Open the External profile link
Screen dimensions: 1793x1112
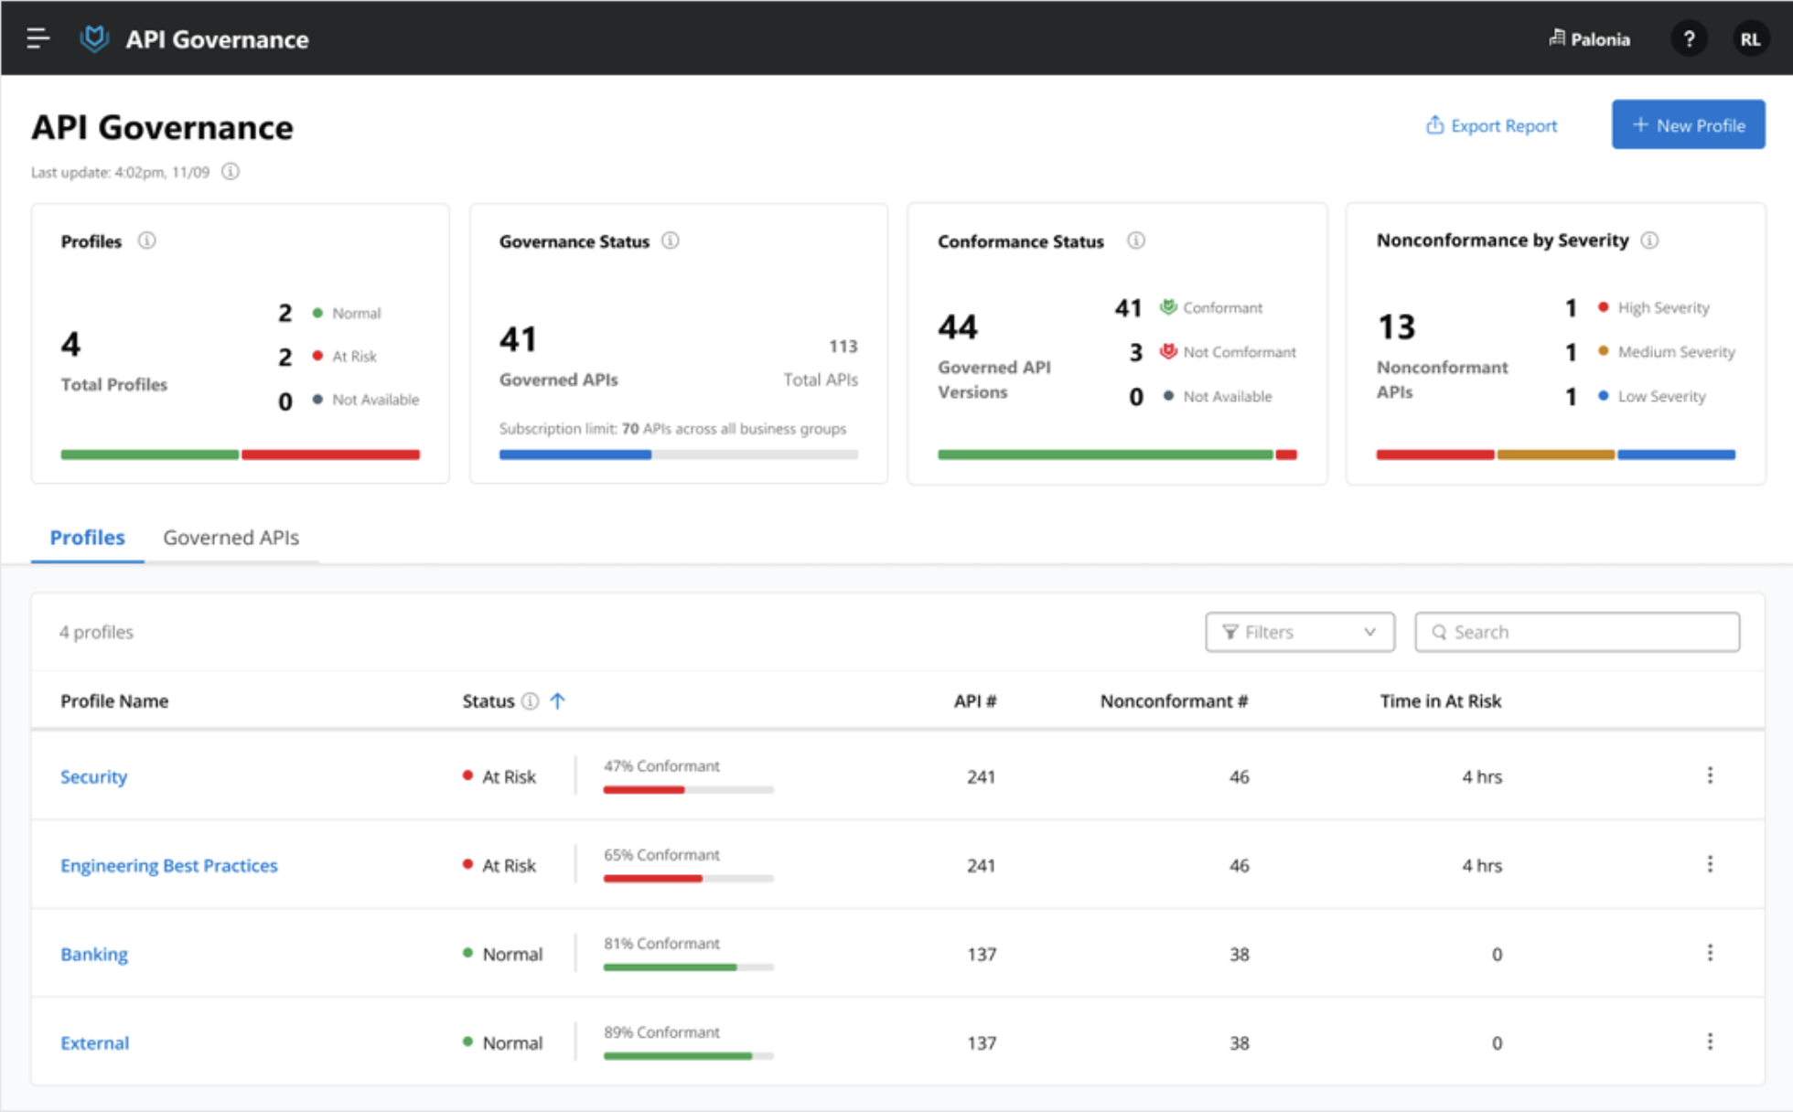coord(94,1042)
